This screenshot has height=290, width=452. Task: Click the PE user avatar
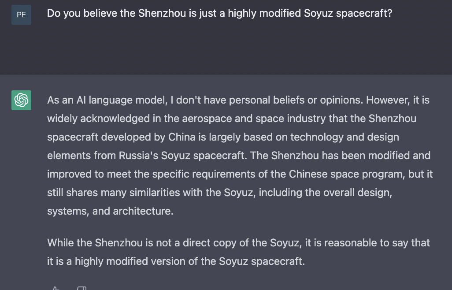[x=21, y=15]
